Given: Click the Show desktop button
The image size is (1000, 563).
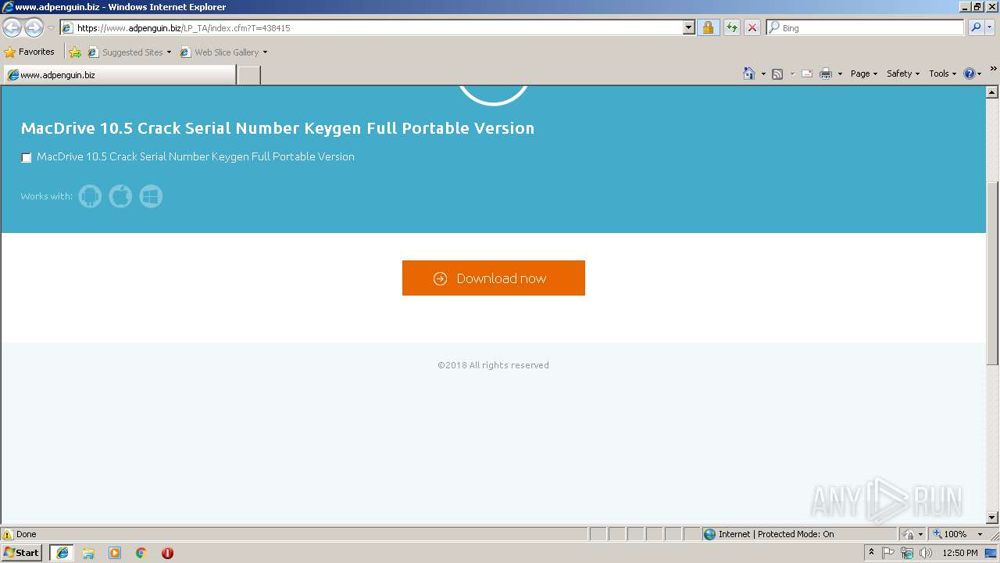Looking at the screenshot, I should coord(991,553).
